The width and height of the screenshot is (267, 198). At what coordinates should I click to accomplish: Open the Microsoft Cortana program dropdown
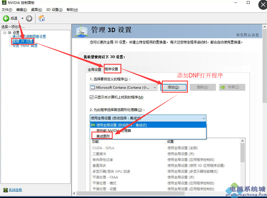click(x=124, y=88)
